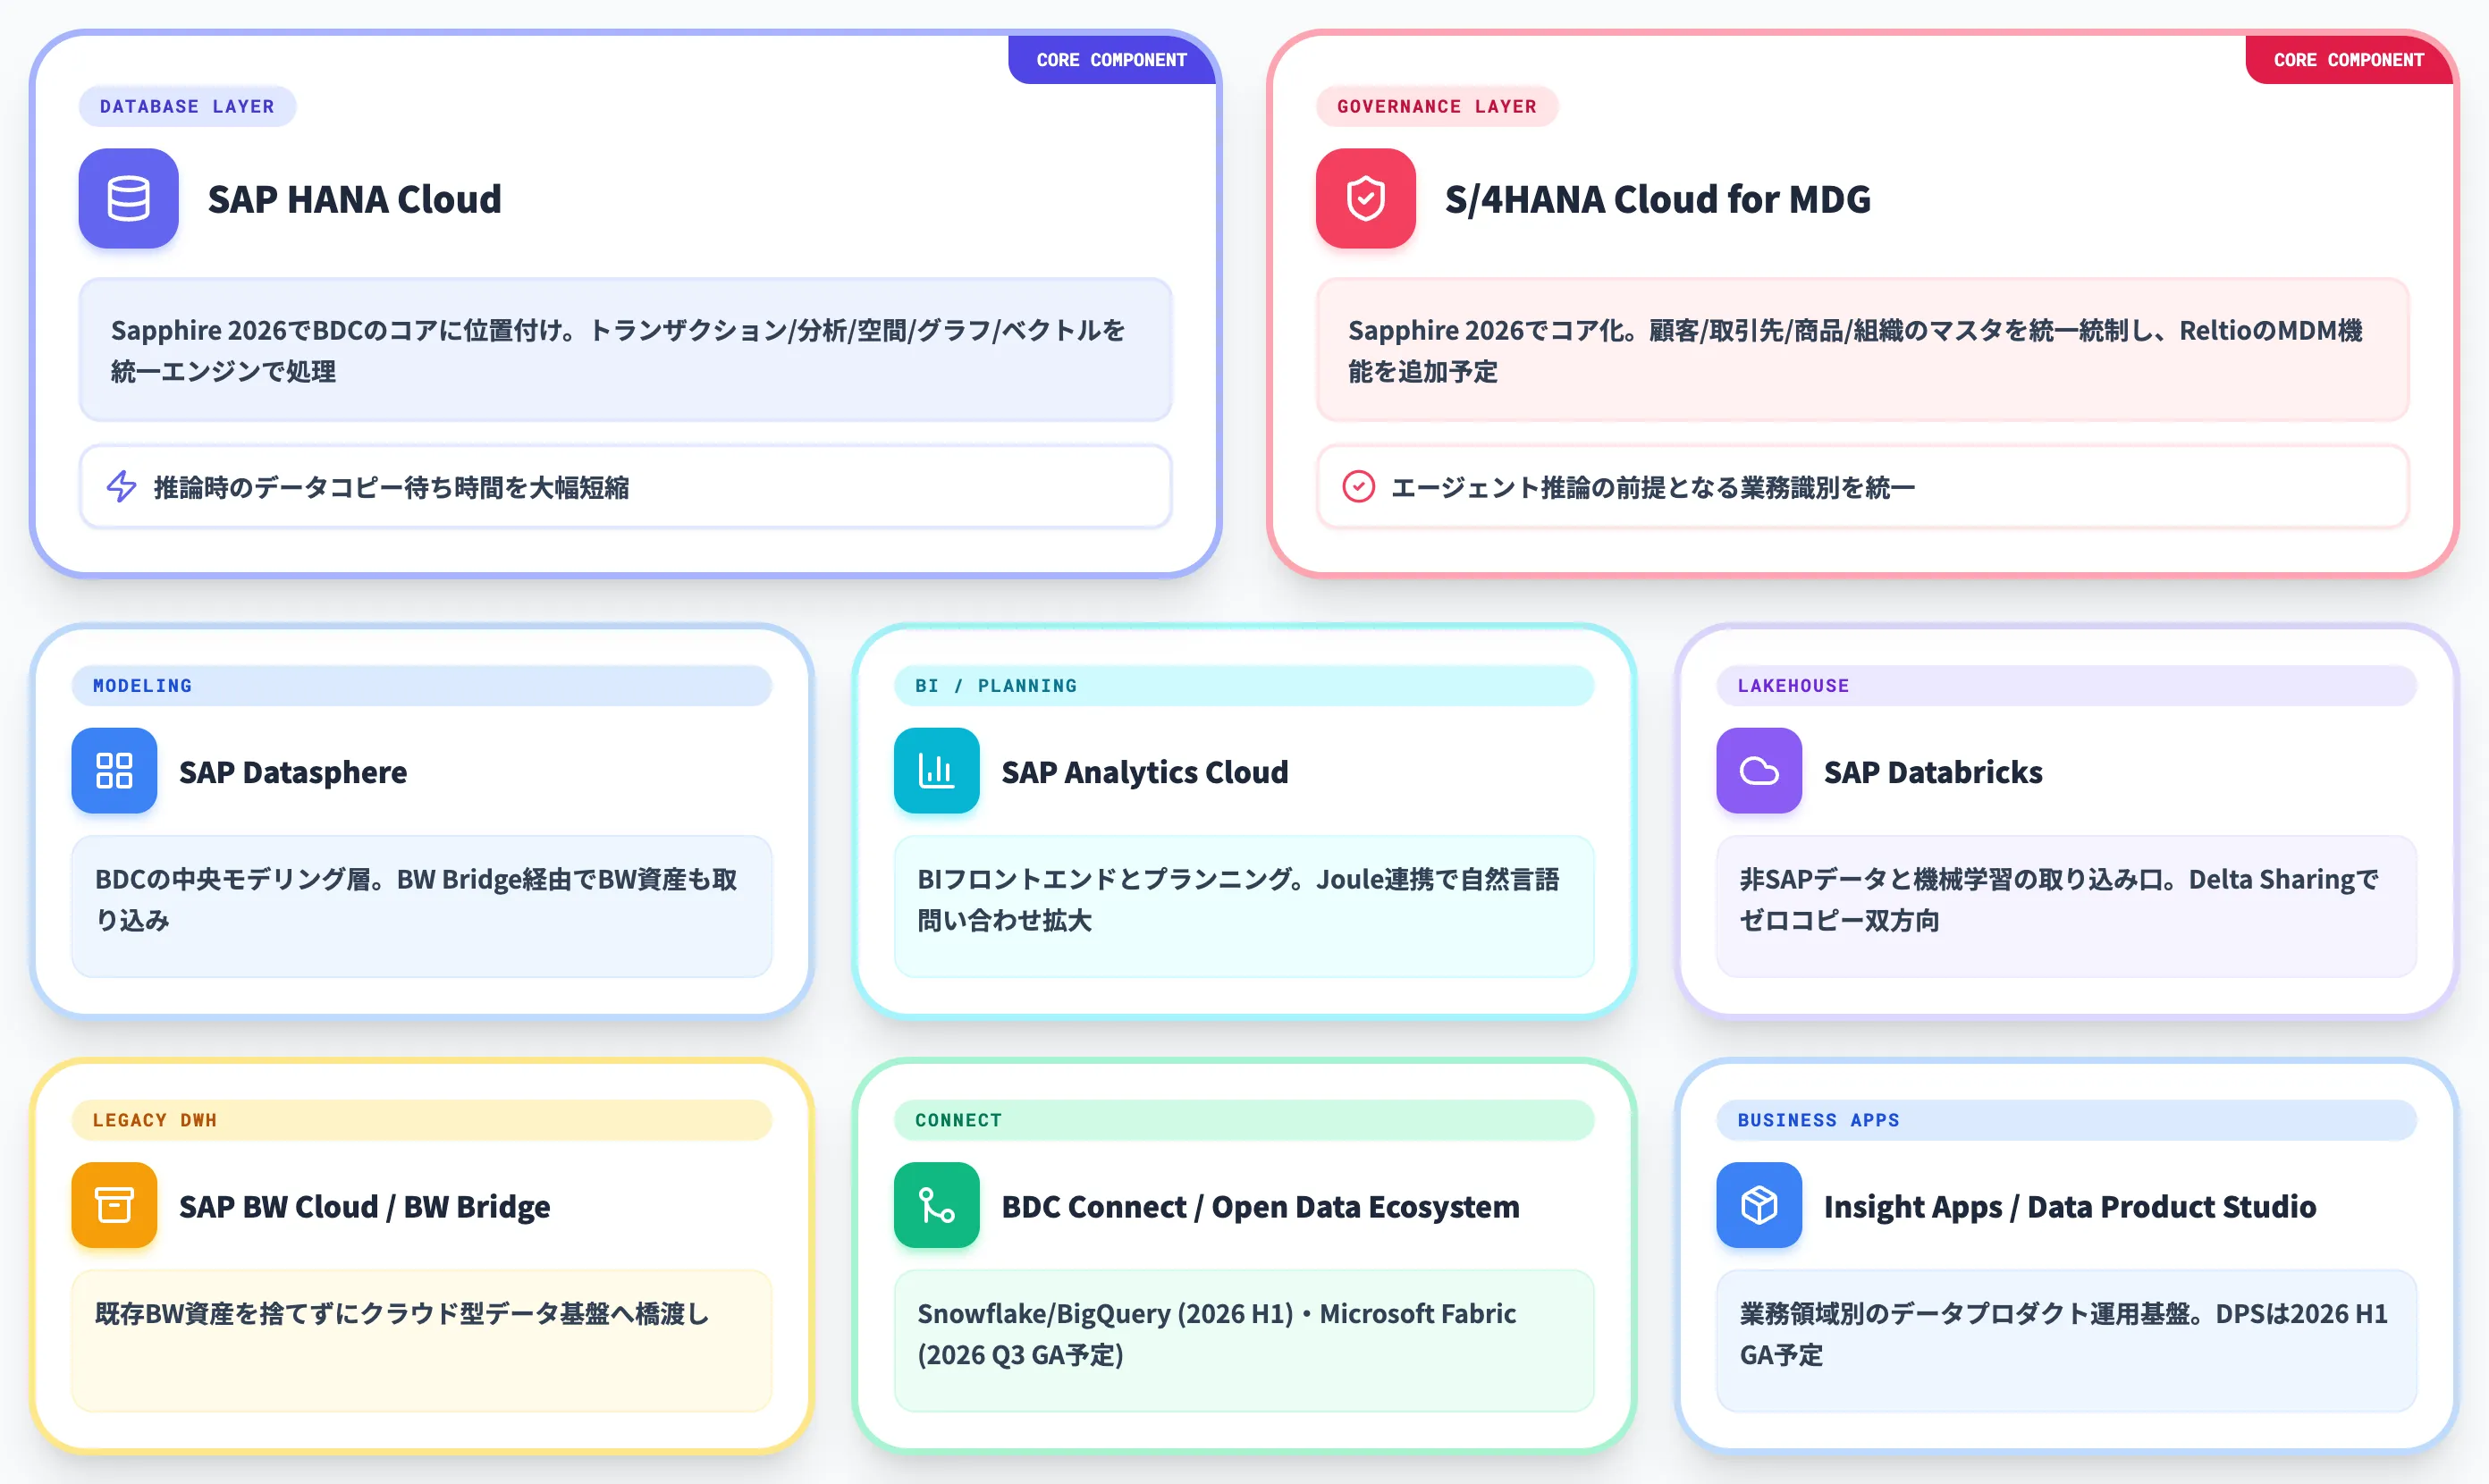This screenshot has width=2489, height=1484.
Task: Select the BI / PLANNING label
Action: click(1243, 685)
